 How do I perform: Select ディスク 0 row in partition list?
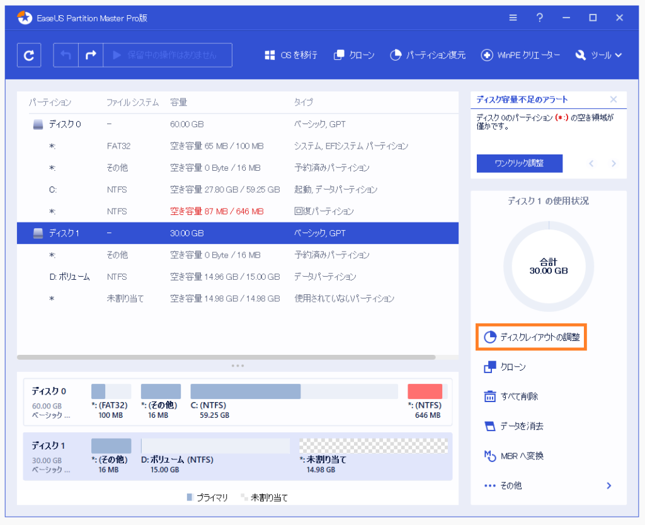click(x=237, y=124)
